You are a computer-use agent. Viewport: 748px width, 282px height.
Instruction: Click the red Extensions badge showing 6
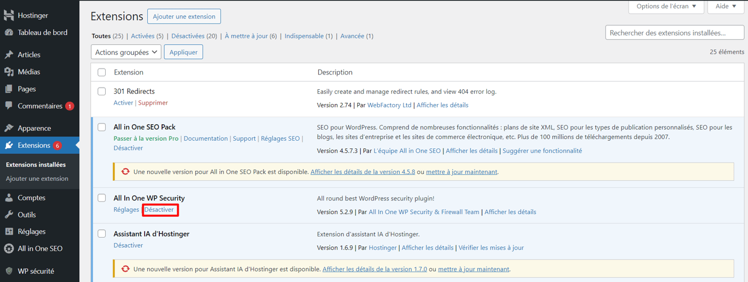57,146
